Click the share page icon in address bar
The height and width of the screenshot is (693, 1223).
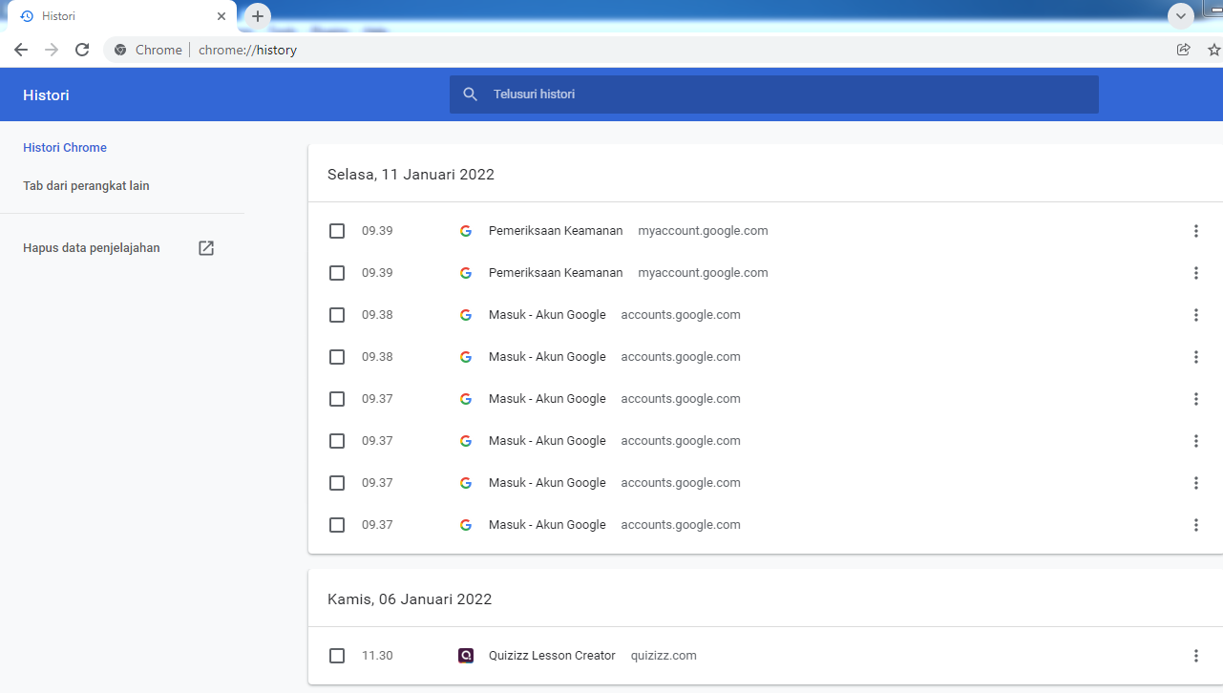1184,50
